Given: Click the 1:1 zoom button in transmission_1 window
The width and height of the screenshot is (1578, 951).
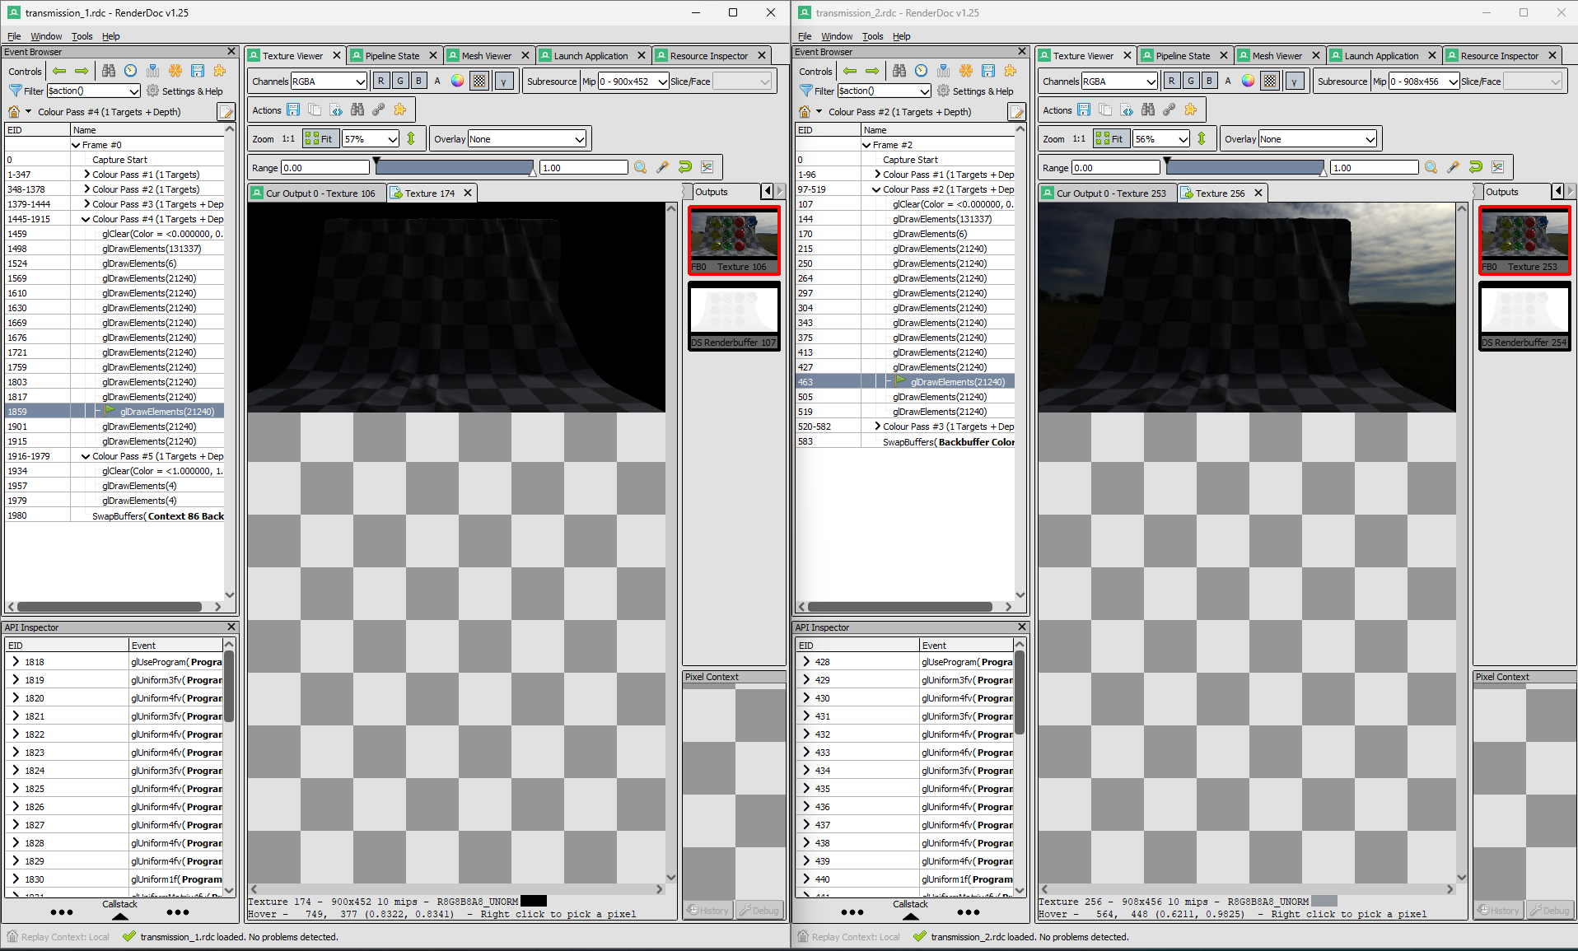Looking at the screenshot, I should (x=288, y=139).
